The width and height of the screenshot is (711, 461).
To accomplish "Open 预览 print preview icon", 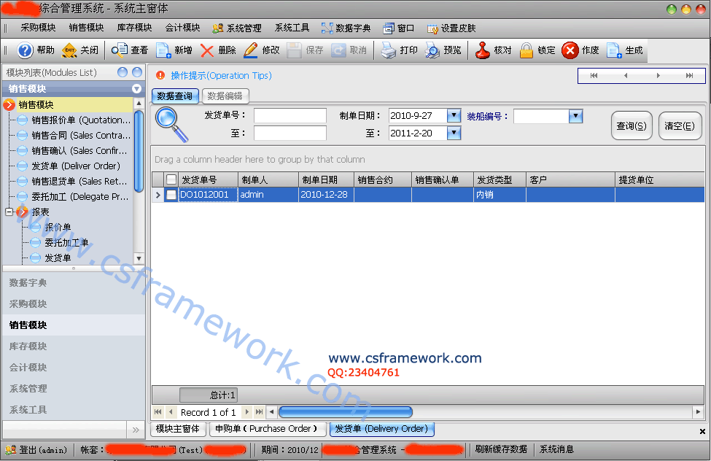I will coord(432,50).
